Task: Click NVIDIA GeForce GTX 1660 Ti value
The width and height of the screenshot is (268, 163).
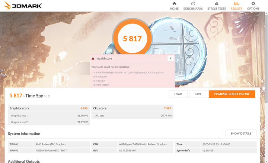Action: (x=51, y=150)
